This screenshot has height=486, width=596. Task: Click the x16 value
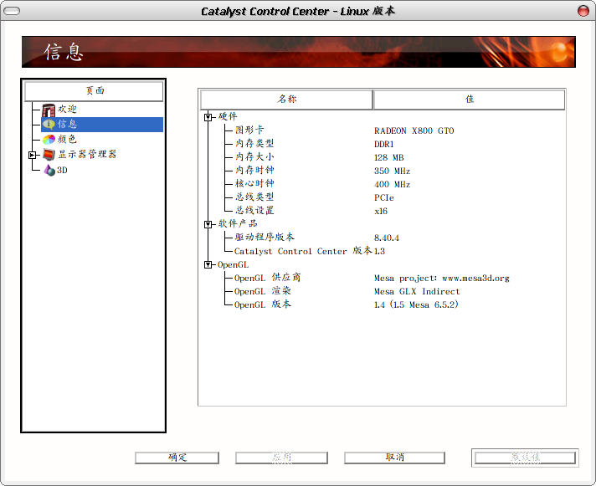coord(381,211)
